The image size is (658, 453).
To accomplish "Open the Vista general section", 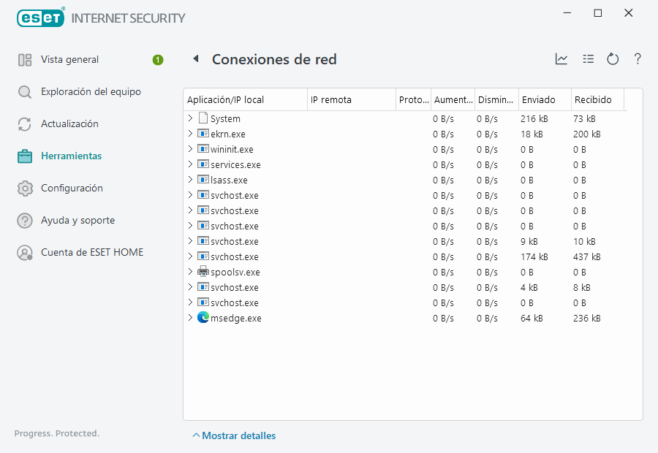I will click(x=69, y=60).
